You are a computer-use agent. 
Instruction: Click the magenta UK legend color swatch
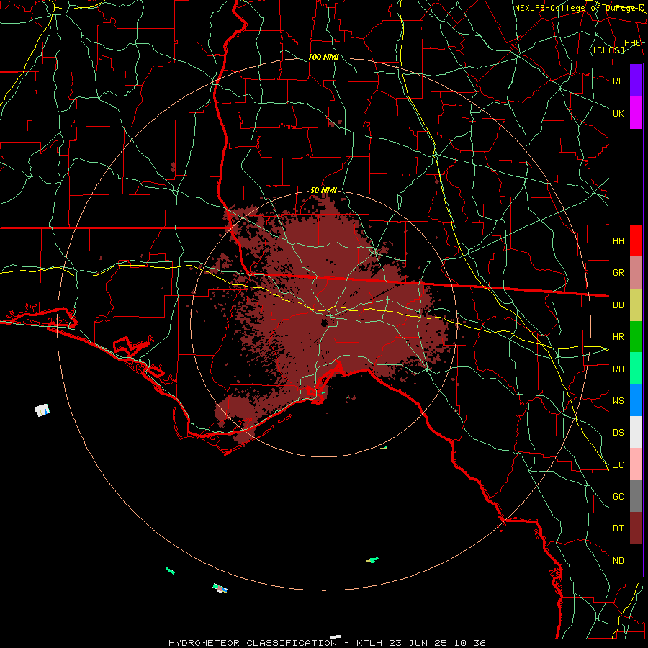(636, 113)
